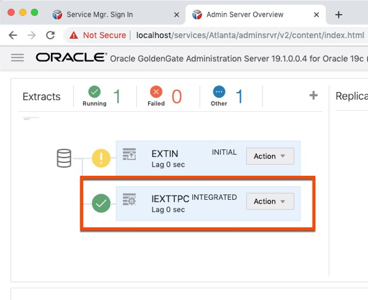Click the IEXTTPC integrated extract gear icon

[129, 199]
